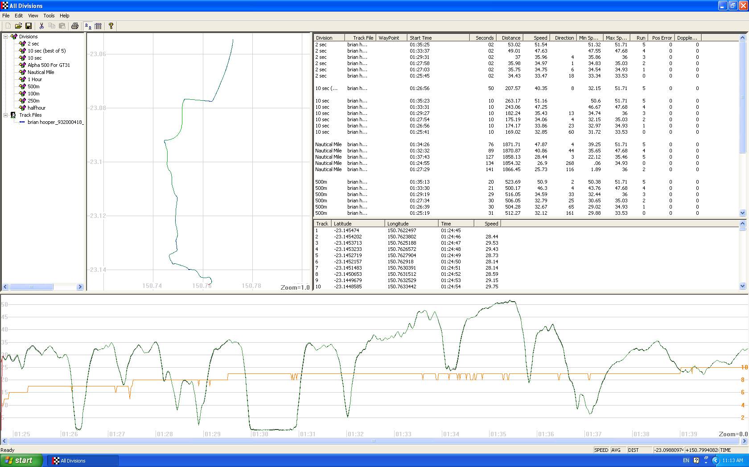749x467 pixels.
Task: Click the Cut scissors icon
Action: pyautogui.click(x=41, y=26)
